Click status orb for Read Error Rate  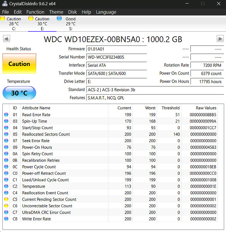[x=6, y=115]
